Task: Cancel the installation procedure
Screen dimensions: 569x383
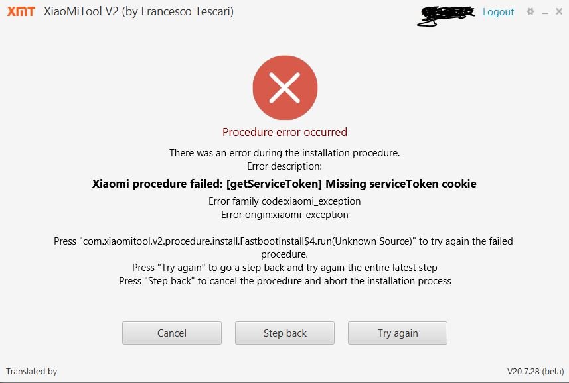Action: click(x=172, y=333)
